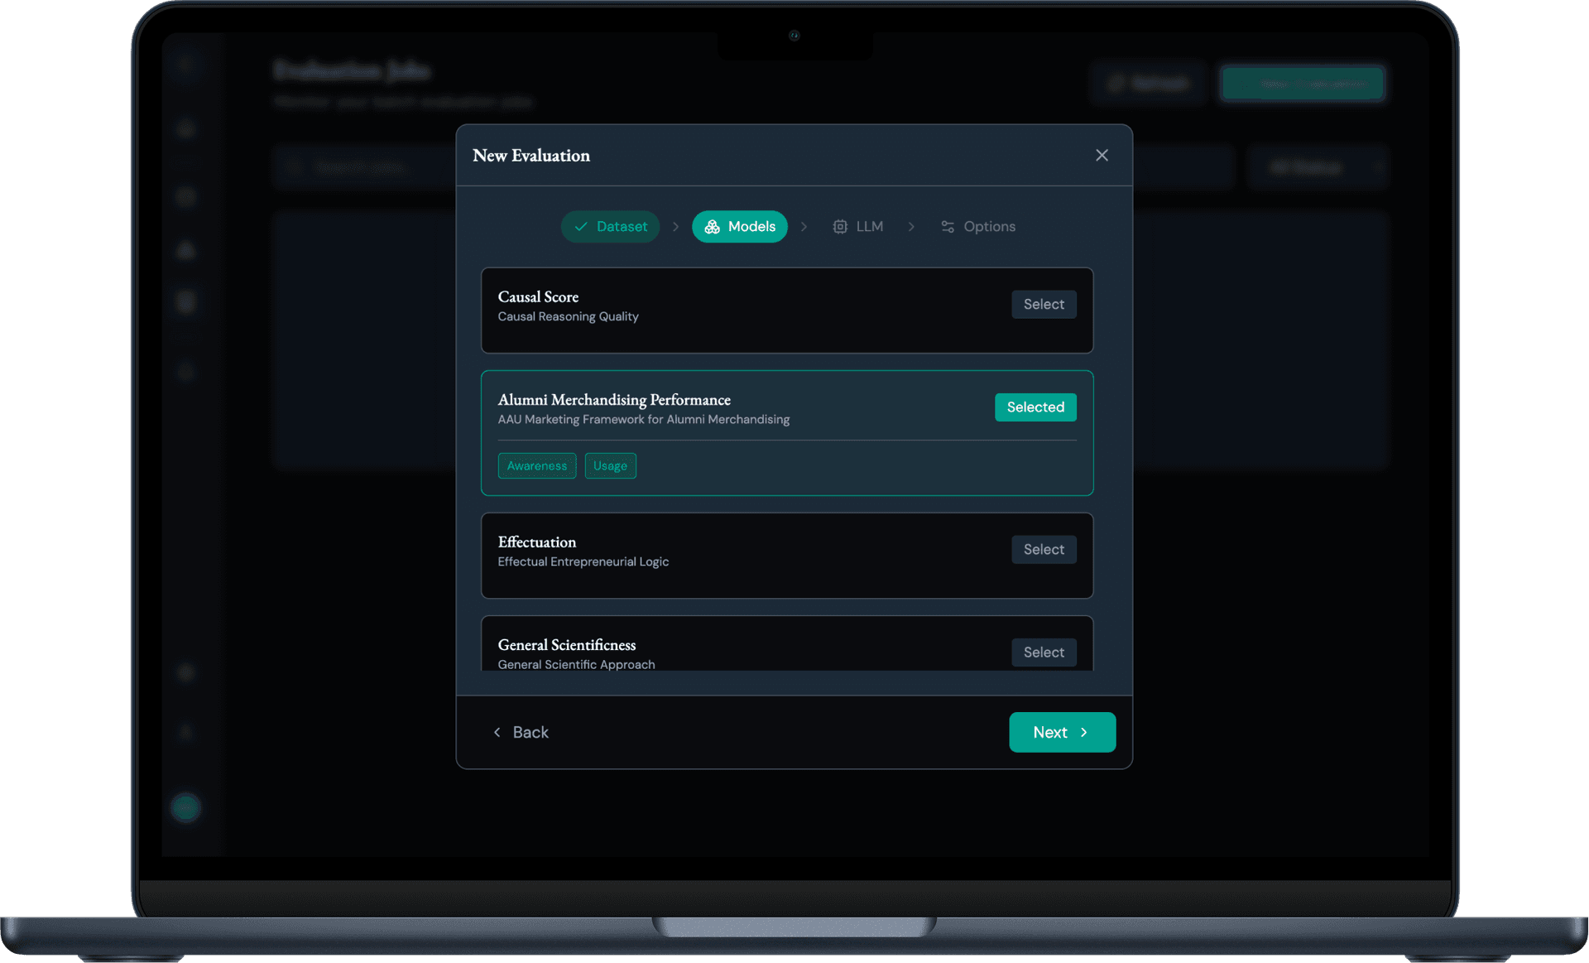The image size is (1589, 963).
Task: Click the chevron between Models and LLM steps
Action: [x=804, y=226]
